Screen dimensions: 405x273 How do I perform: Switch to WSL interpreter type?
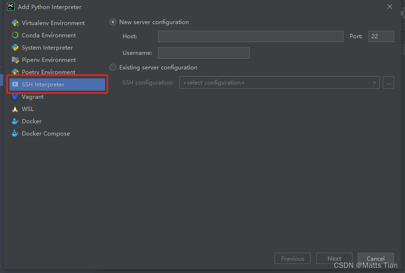tap(57, 109)
